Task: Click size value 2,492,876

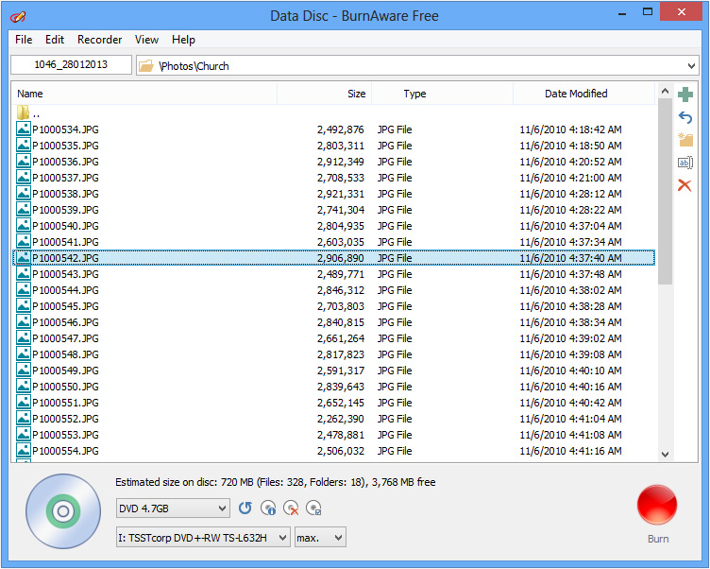Action: 341,129
